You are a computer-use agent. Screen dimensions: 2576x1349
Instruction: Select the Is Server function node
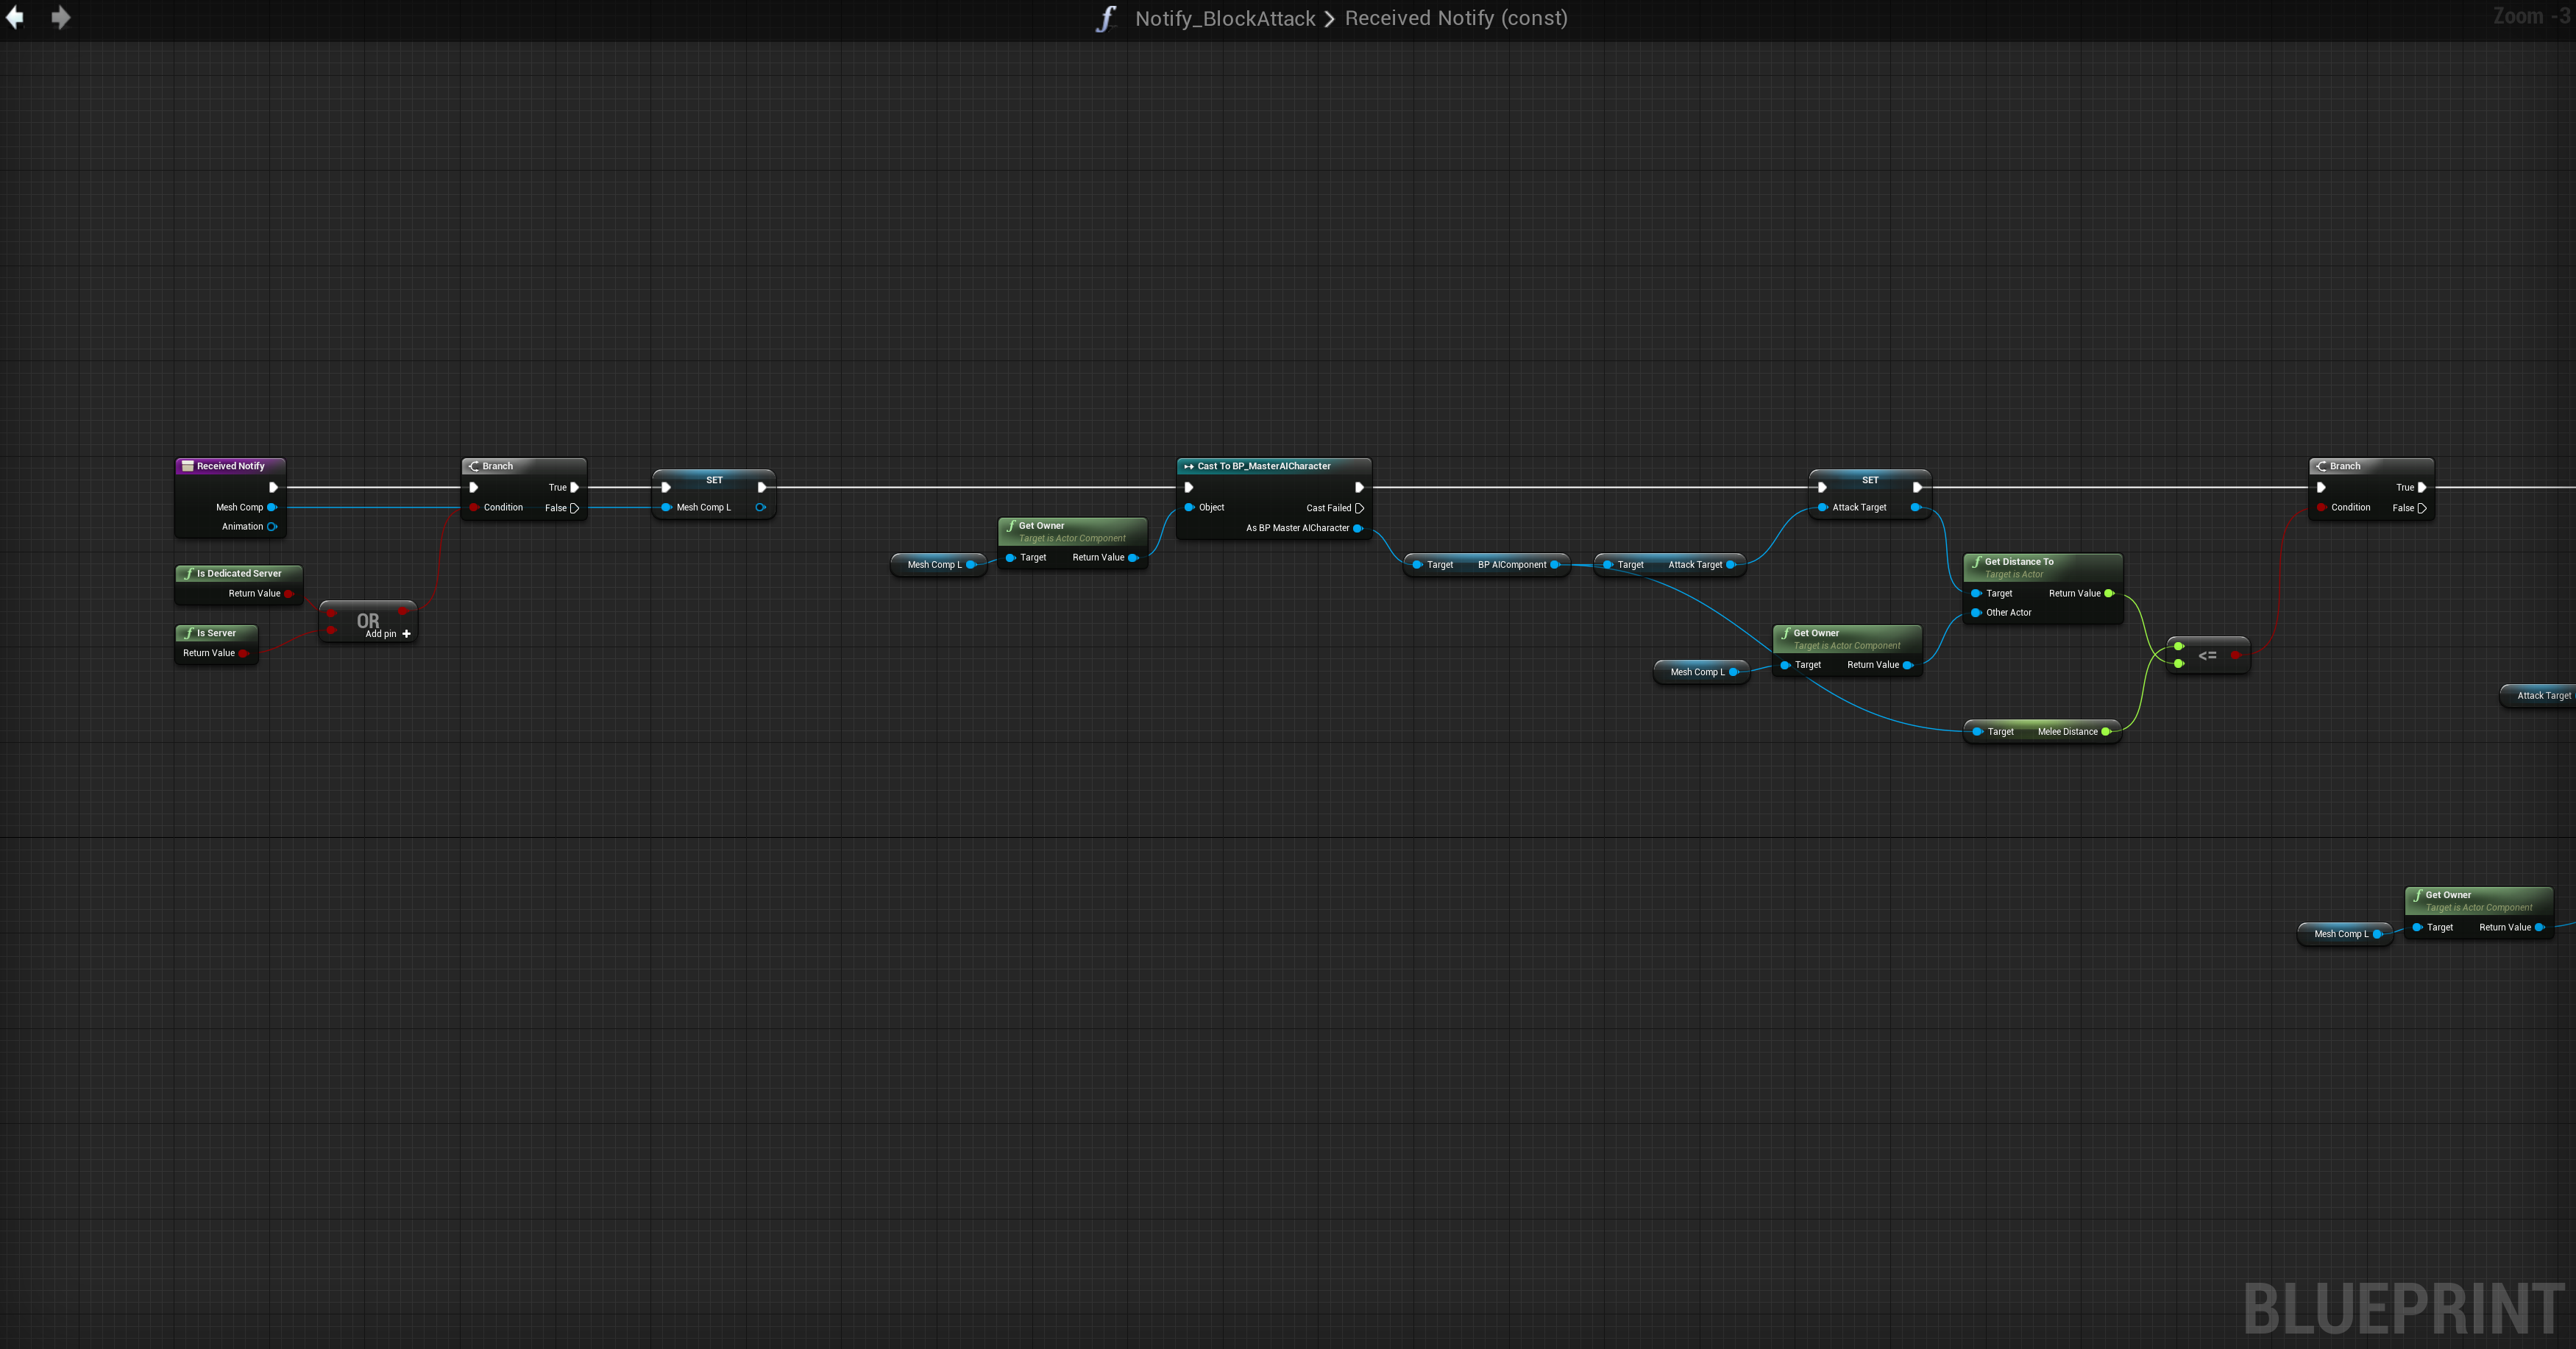[217, 633]
